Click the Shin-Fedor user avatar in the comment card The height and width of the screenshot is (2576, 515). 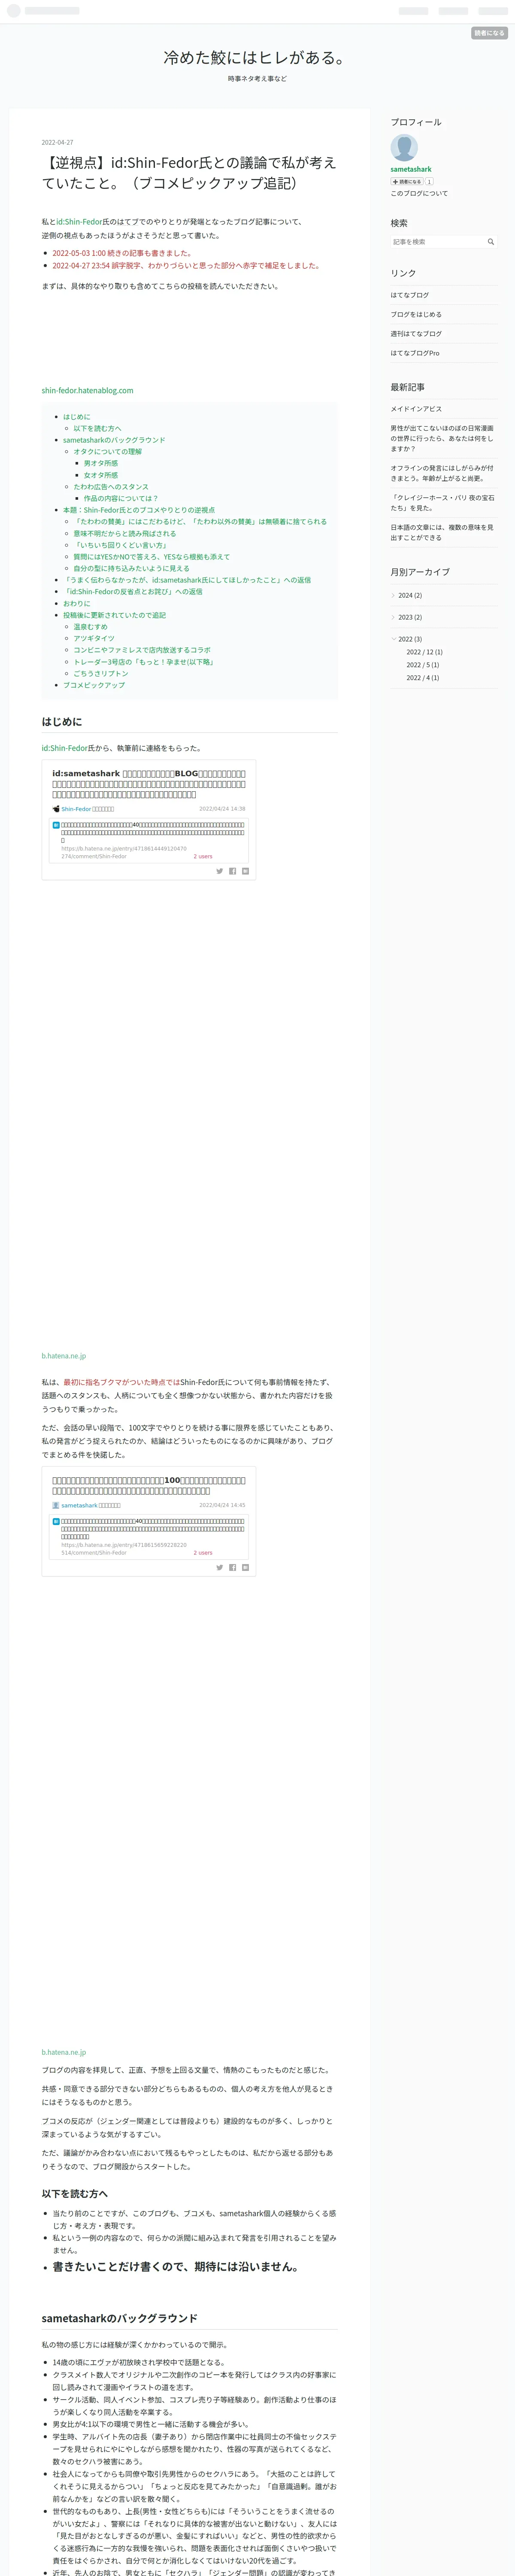56,808
